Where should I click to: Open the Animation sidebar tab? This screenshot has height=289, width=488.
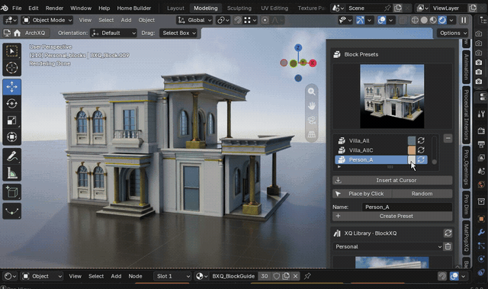pyautogui.click(x=466, y=66)
